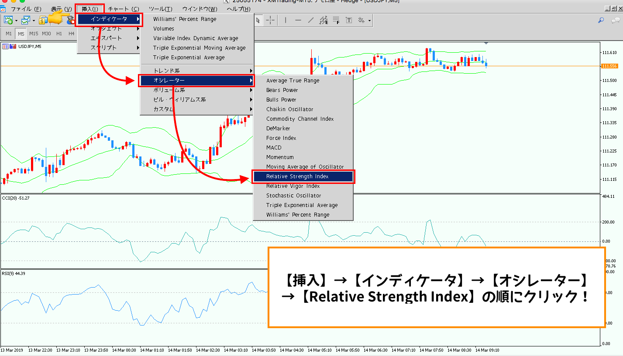Open the チャート menu
Screen dimensions: 623x356
pos(124,9)
